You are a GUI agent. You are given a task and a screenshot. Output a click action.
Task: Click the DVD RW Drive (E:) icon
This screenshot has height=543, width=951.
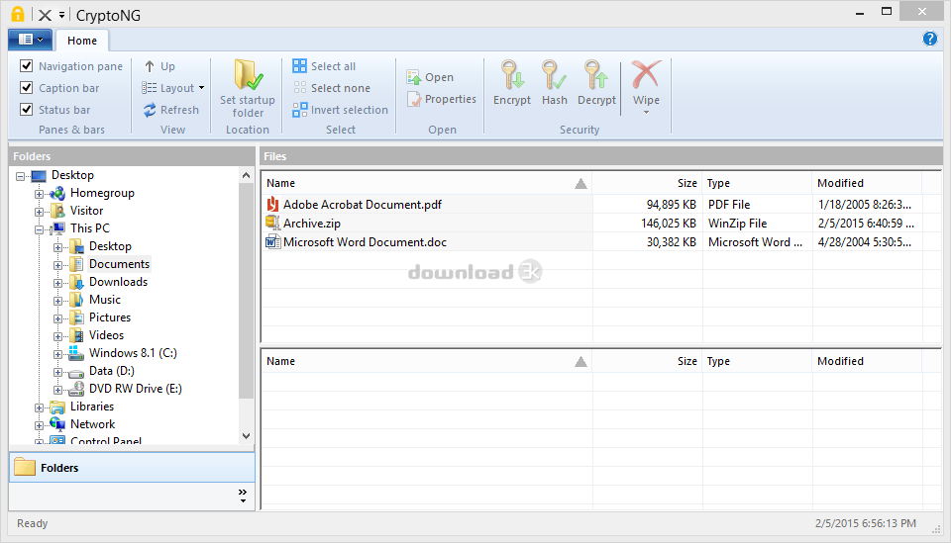pyautogui.click(x=76, y=389)
